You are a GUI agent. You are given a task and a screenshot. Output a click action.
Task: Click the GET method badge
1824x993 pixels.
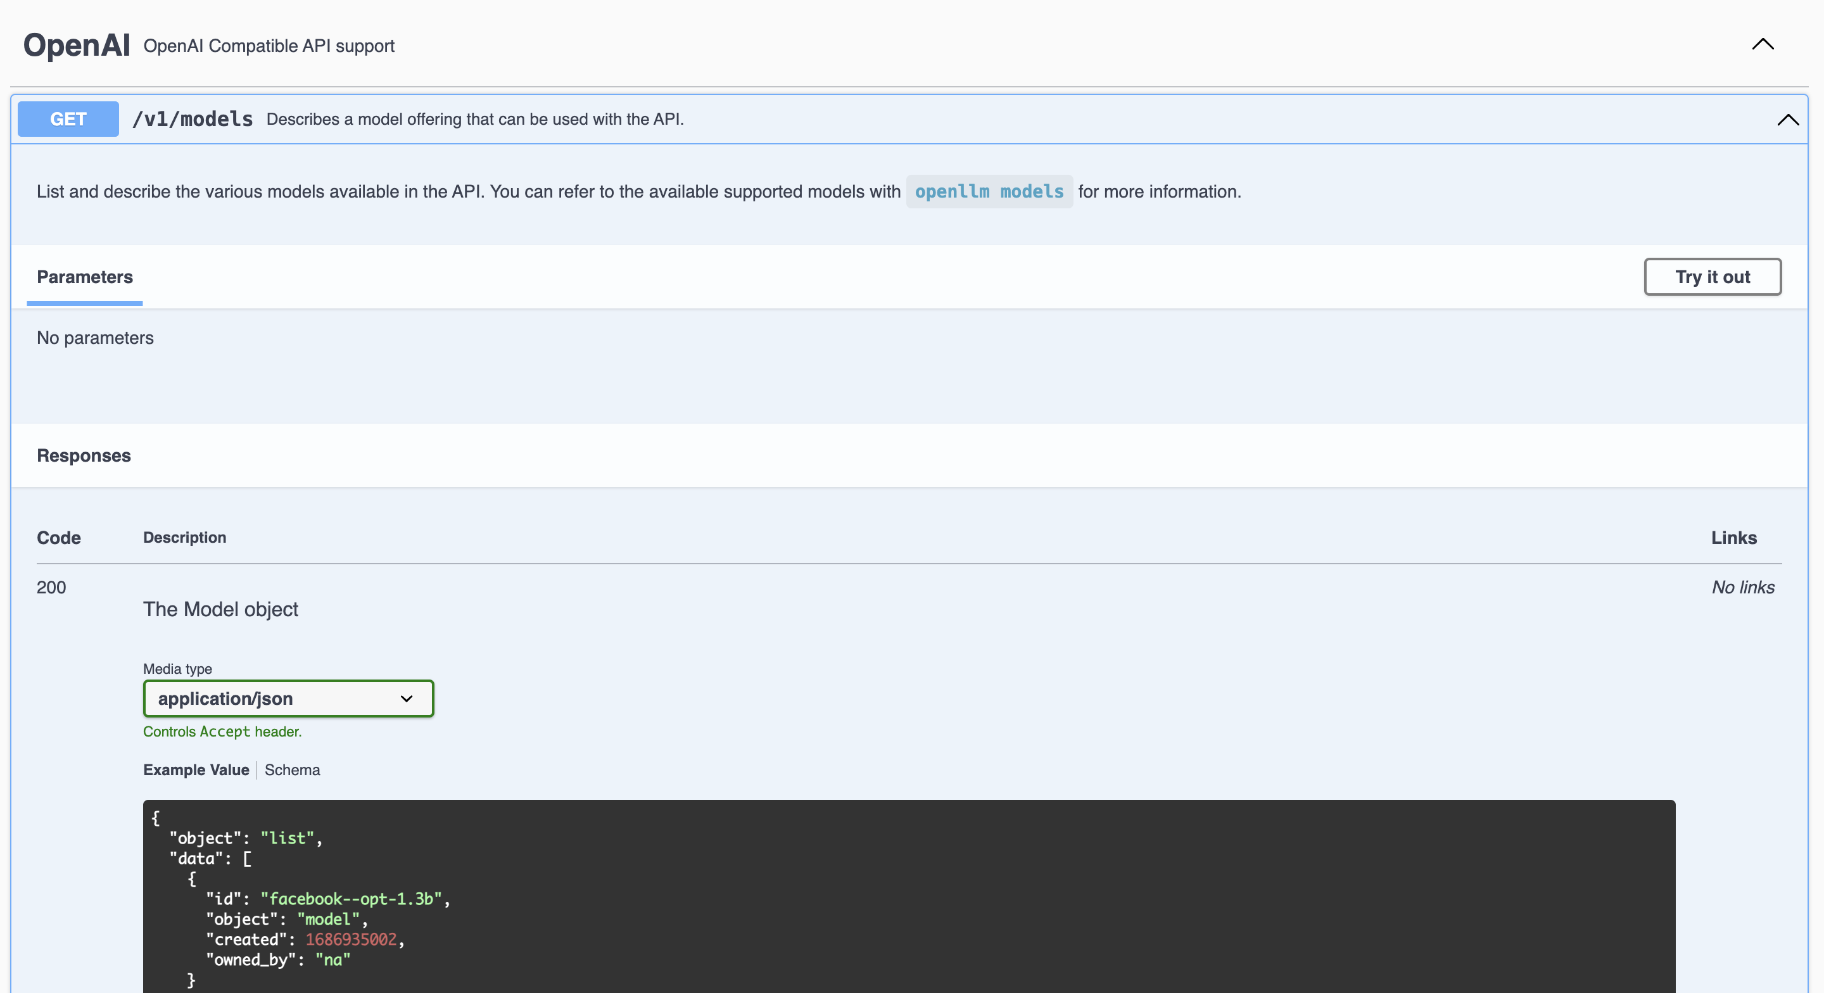[x=68, y=119]
